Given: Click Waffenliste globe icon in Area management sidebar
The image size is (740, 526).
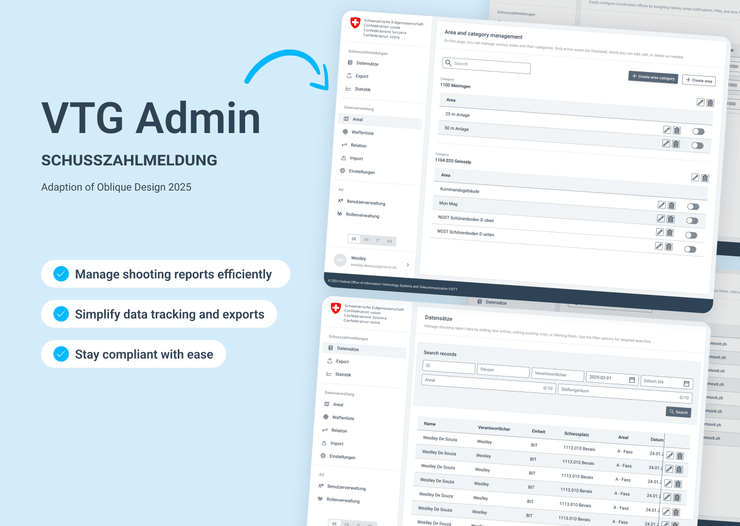Looking at the screenshot, I should tap(345, 132).
